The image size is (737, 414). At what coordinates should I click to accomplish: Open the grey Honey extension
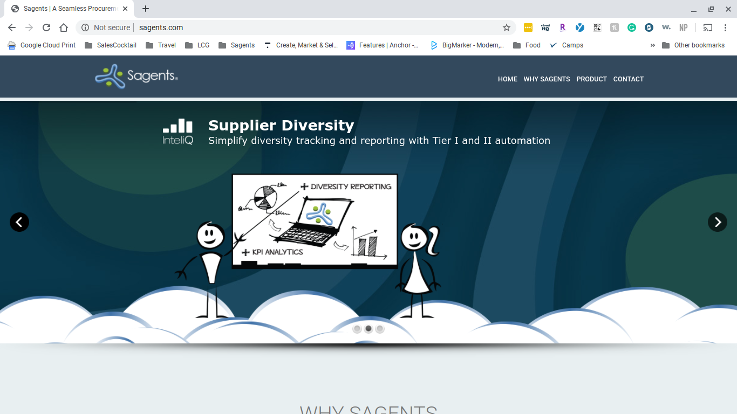(x=615, y=27)
